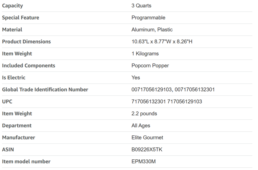This screenshot has height=170, width=258.
Task: Click the "Aluminum, Plastic" material value
Action: (152, 30)
